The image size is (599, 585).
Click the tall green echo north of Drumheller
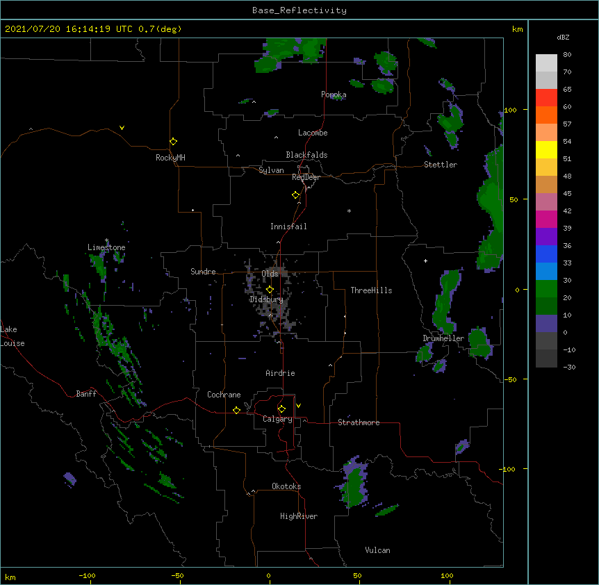pyautogui.click(x=446, y=301)
